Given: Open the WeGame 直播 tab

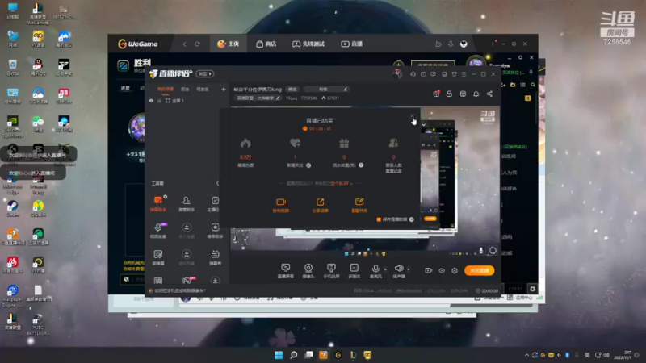Looking at the screenshot, I should (x=351, y=44).
